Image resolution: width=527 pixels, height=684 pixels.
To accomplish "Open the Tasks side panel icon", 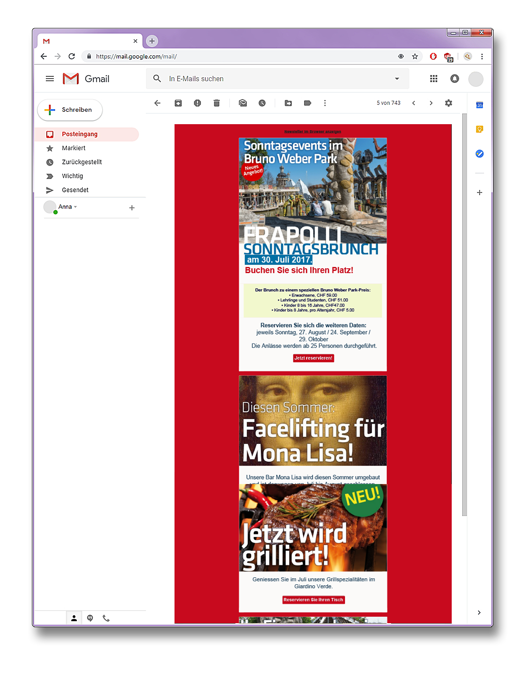I will coord(480,154).
